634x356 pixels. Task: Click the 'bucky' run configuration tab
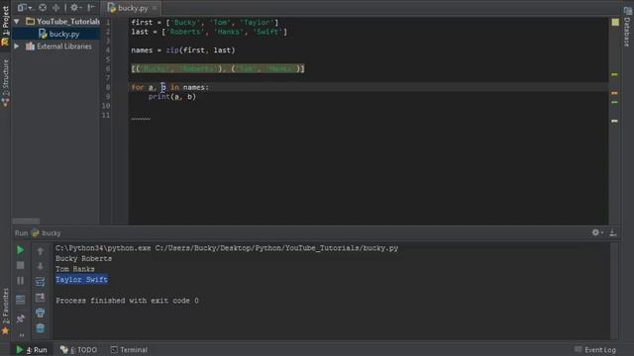[47, 233]
